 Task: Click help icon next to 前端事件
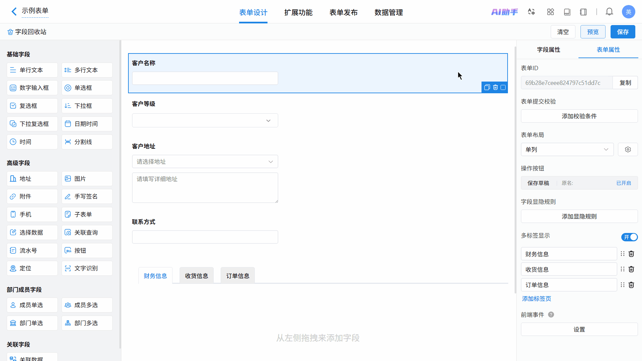click(x=551, y=315)
